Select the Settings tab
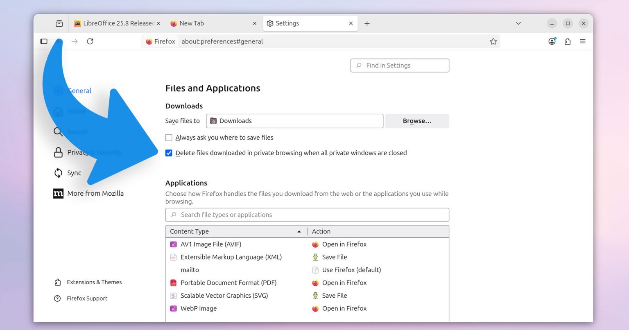This screenshot has height=330, width=629. coord(310,23)
